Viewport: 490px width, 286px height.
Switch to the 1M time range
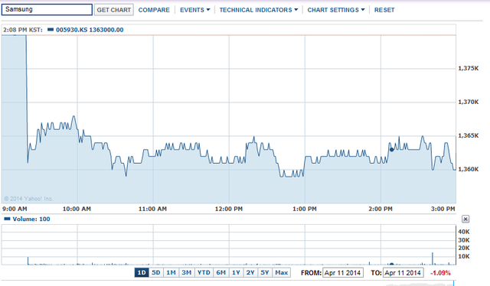[x=171, y=272]
